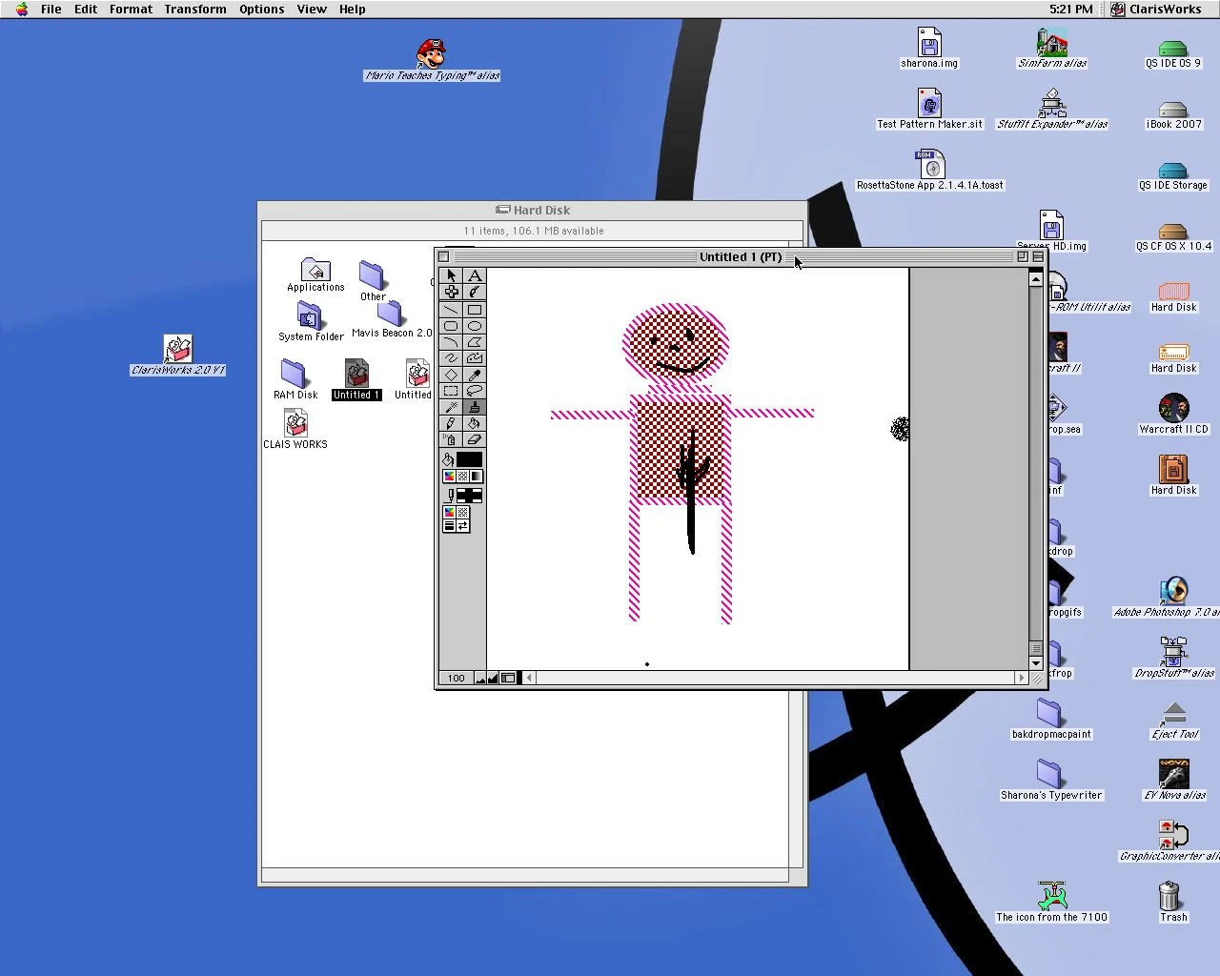Select the Text tool in the tool palette

(475, 275)
